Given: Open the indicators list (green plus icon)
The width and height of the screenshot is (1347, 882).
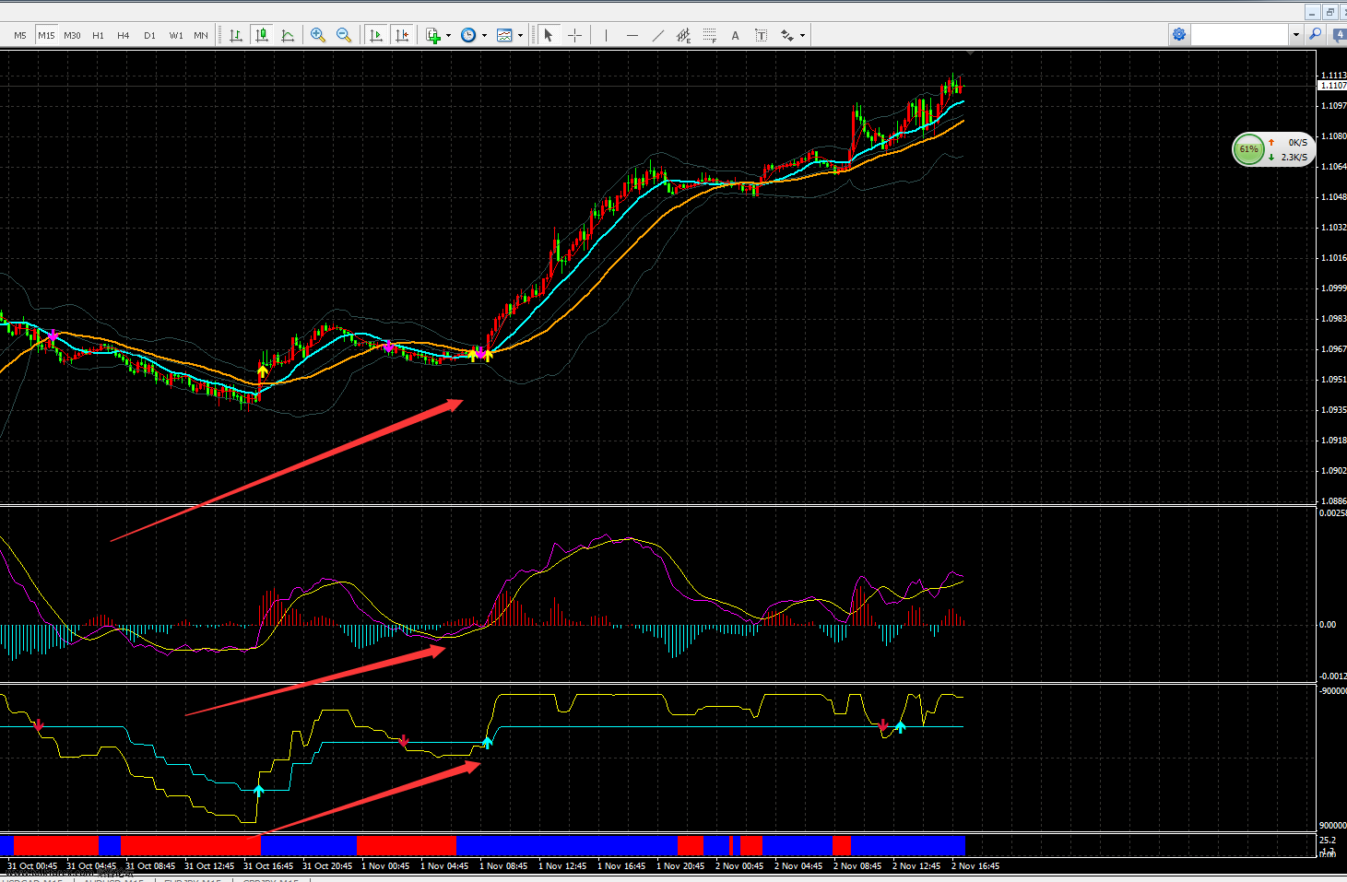Looking at the screenshot, I should pos(433,35).
